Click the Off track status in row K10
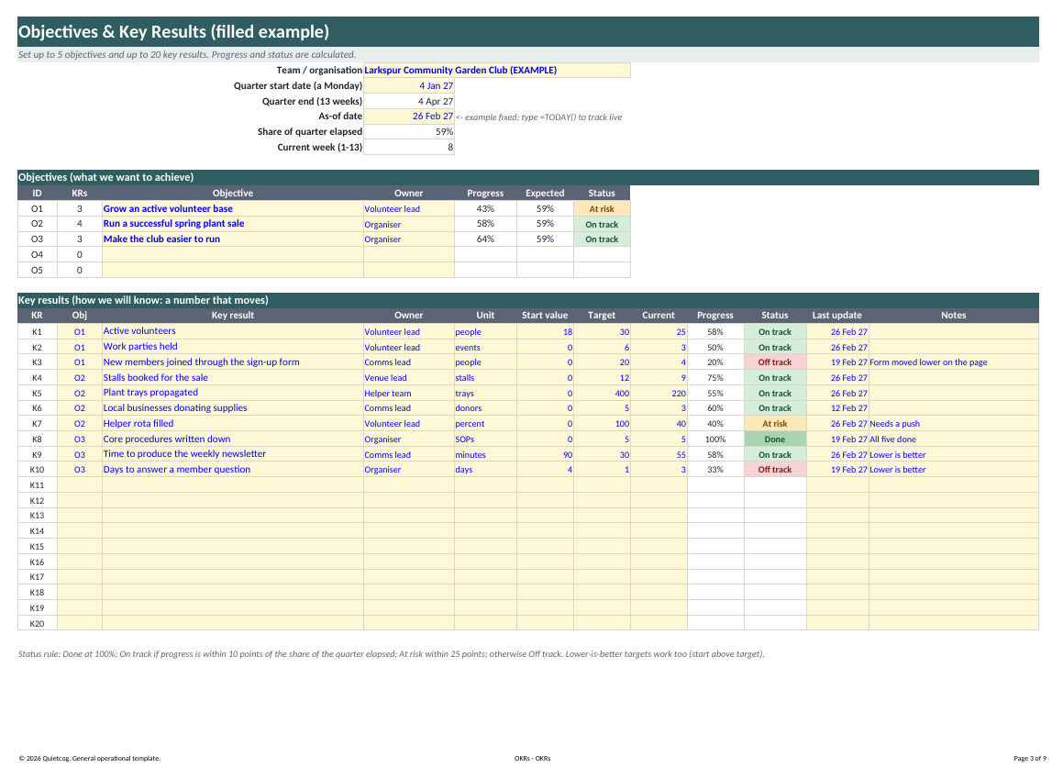Viewport: 1063px width, 779px height. tap(775, 470)
